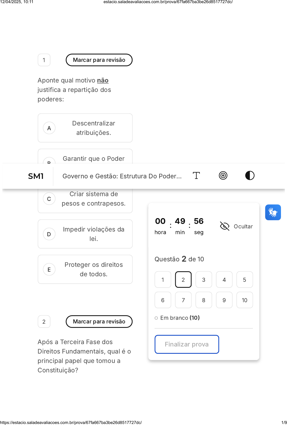Jump to question 5 in navigator

point(245,280)
